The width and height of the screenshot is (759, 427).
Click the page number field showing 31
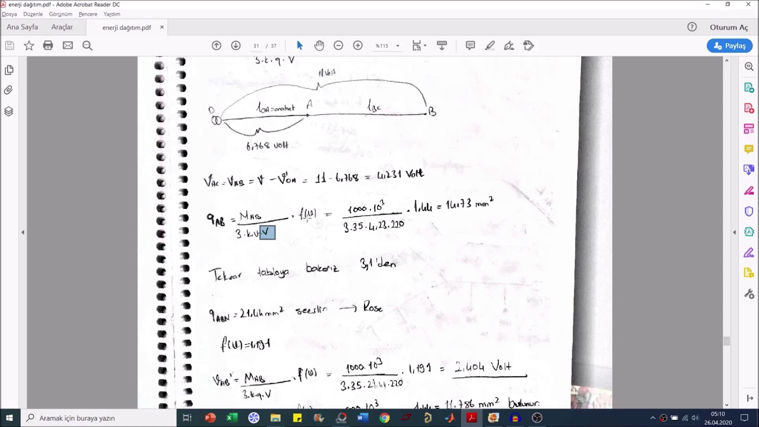pos(256,46)
